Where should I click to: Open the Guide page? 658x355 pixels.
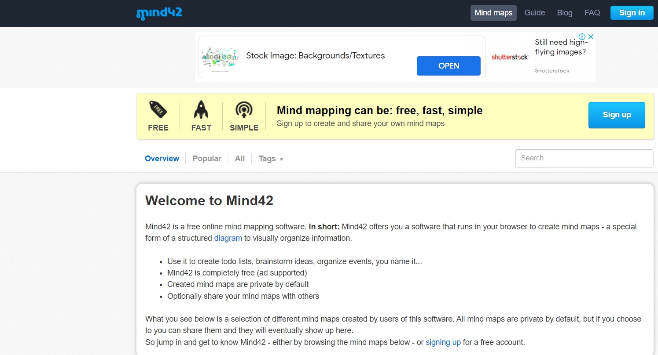[535, 13]
